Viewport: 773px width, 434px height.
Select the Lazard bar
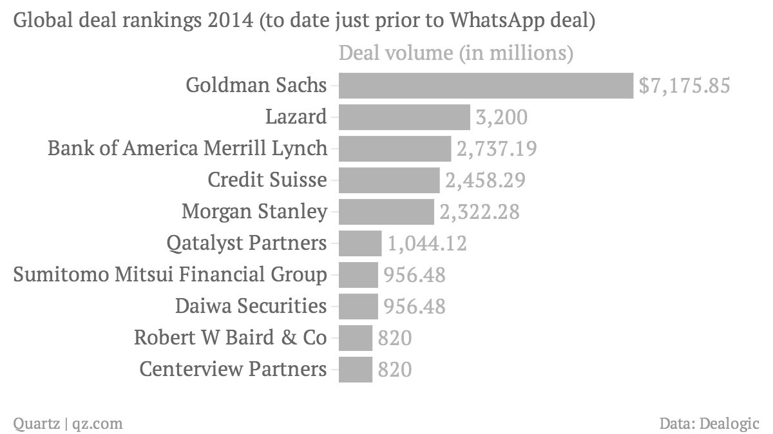click(x=405, y=117)
